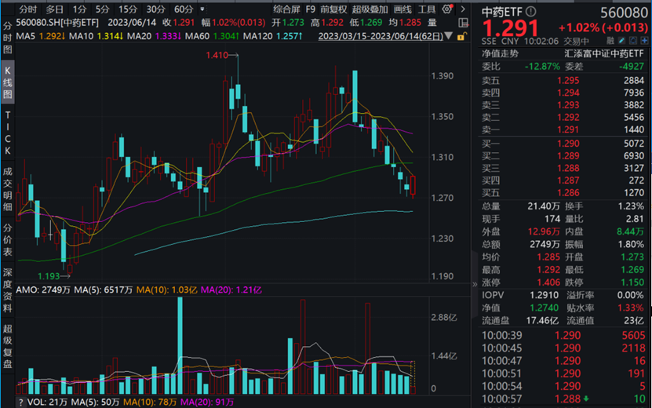Click the pencil note icon under price change

(x=621, y=41)
